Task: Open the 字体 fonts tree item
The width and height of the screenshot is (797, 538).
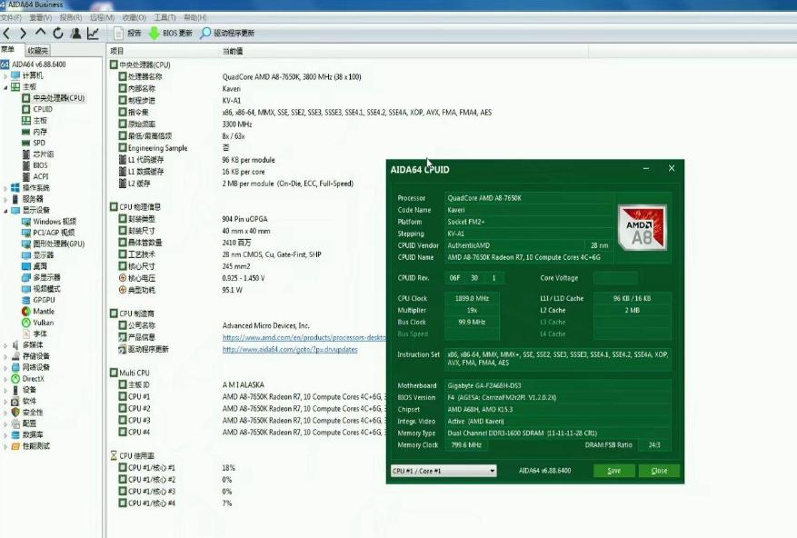Action: [x=35, y=334]
